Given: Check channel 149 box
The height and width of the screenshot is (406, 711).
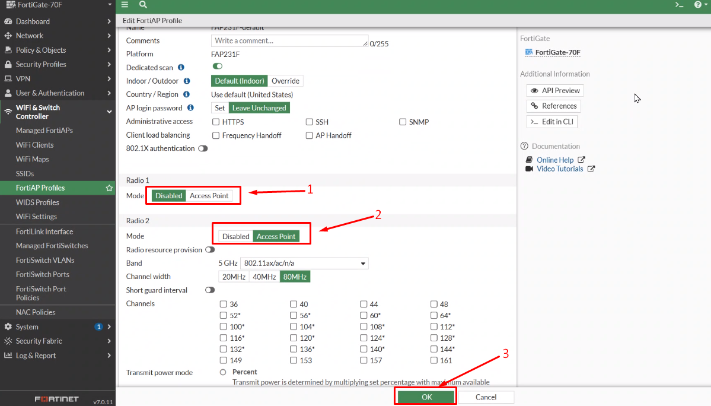Looking at the screenshot, I should pos(223,360).
